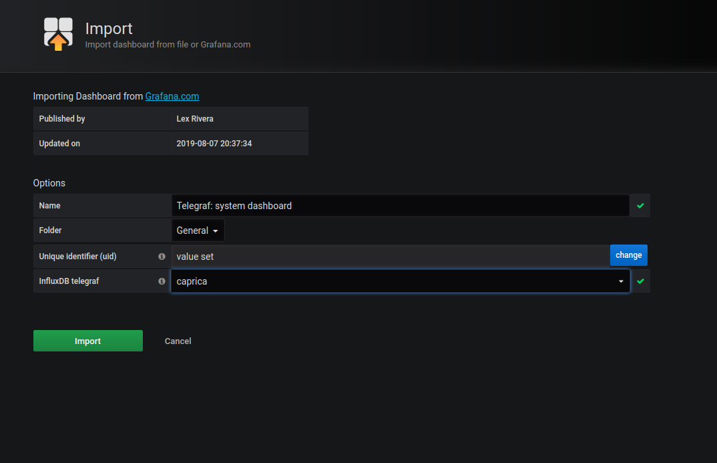Open the Folder General dropdown
The width and height of the screenshot is (717, 463).
198,230
